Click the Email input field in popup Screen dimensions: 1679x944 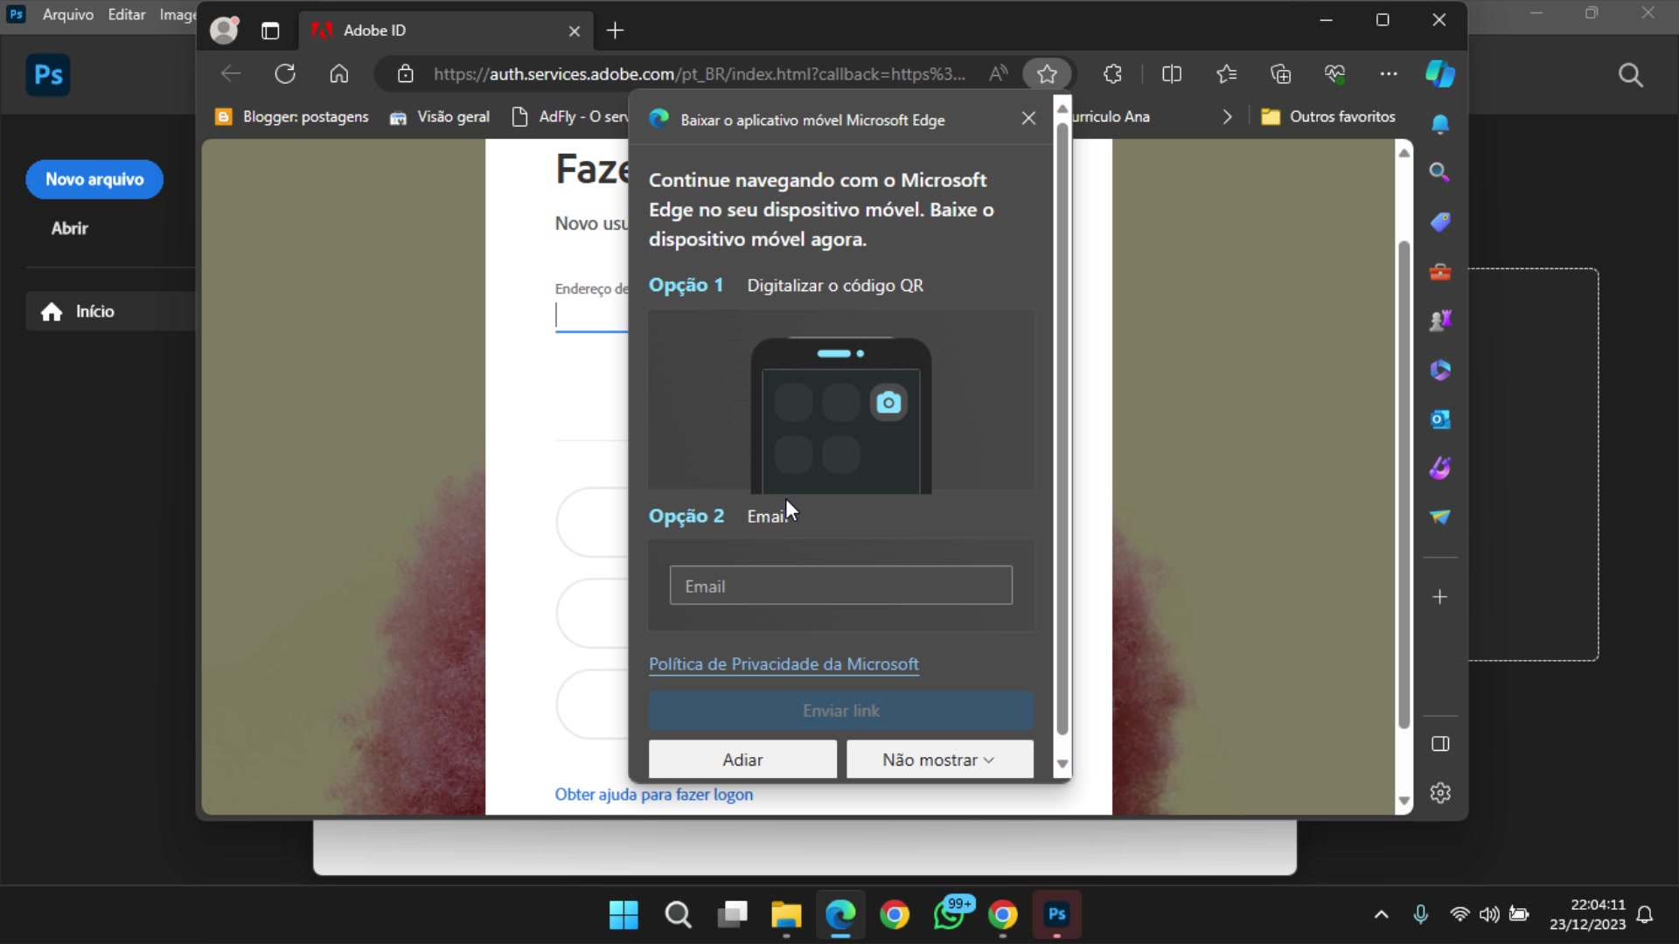tap(841, 586)
